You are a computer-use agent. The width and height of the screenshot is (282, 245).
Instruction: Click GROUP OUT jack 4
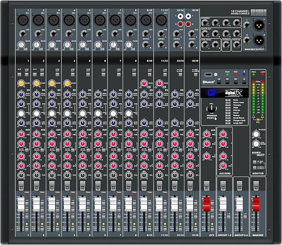point(237,34)
